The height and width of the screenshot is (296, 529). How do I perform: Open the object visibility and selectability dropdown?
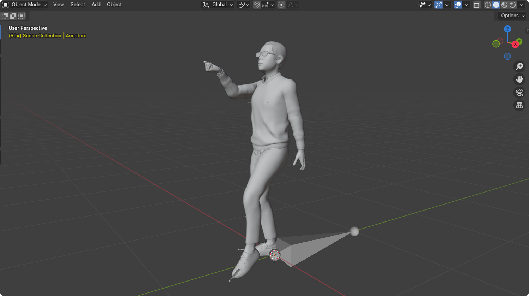(x=425, y=5)
